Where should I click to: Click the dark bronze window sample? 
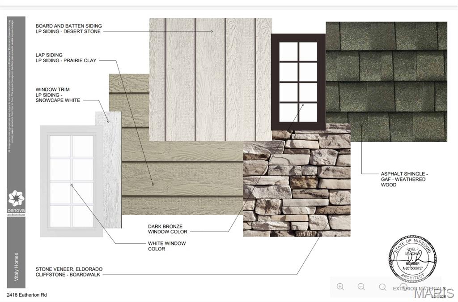point(298,82)
